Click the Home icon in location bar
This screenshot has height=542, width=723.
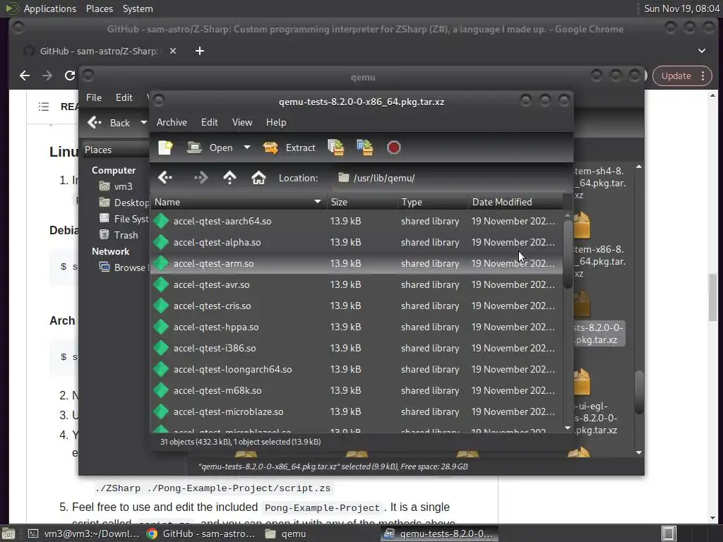pyautogui.click(x=258, y=177)
